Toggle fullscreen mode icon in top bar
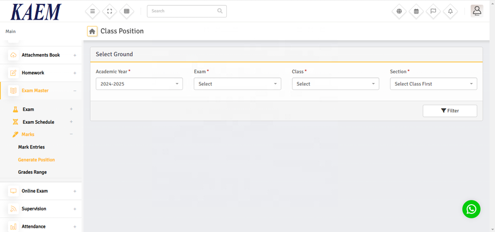Viewport: 495px width, 232px height. click(109, 11)
